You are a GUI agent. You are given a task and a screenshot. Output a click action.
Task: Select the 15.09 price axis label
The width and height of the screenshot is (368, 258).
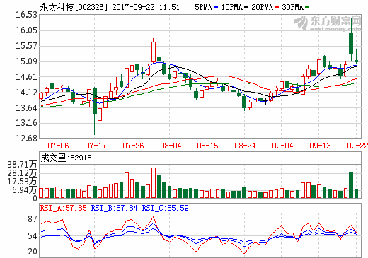[26, 61]
